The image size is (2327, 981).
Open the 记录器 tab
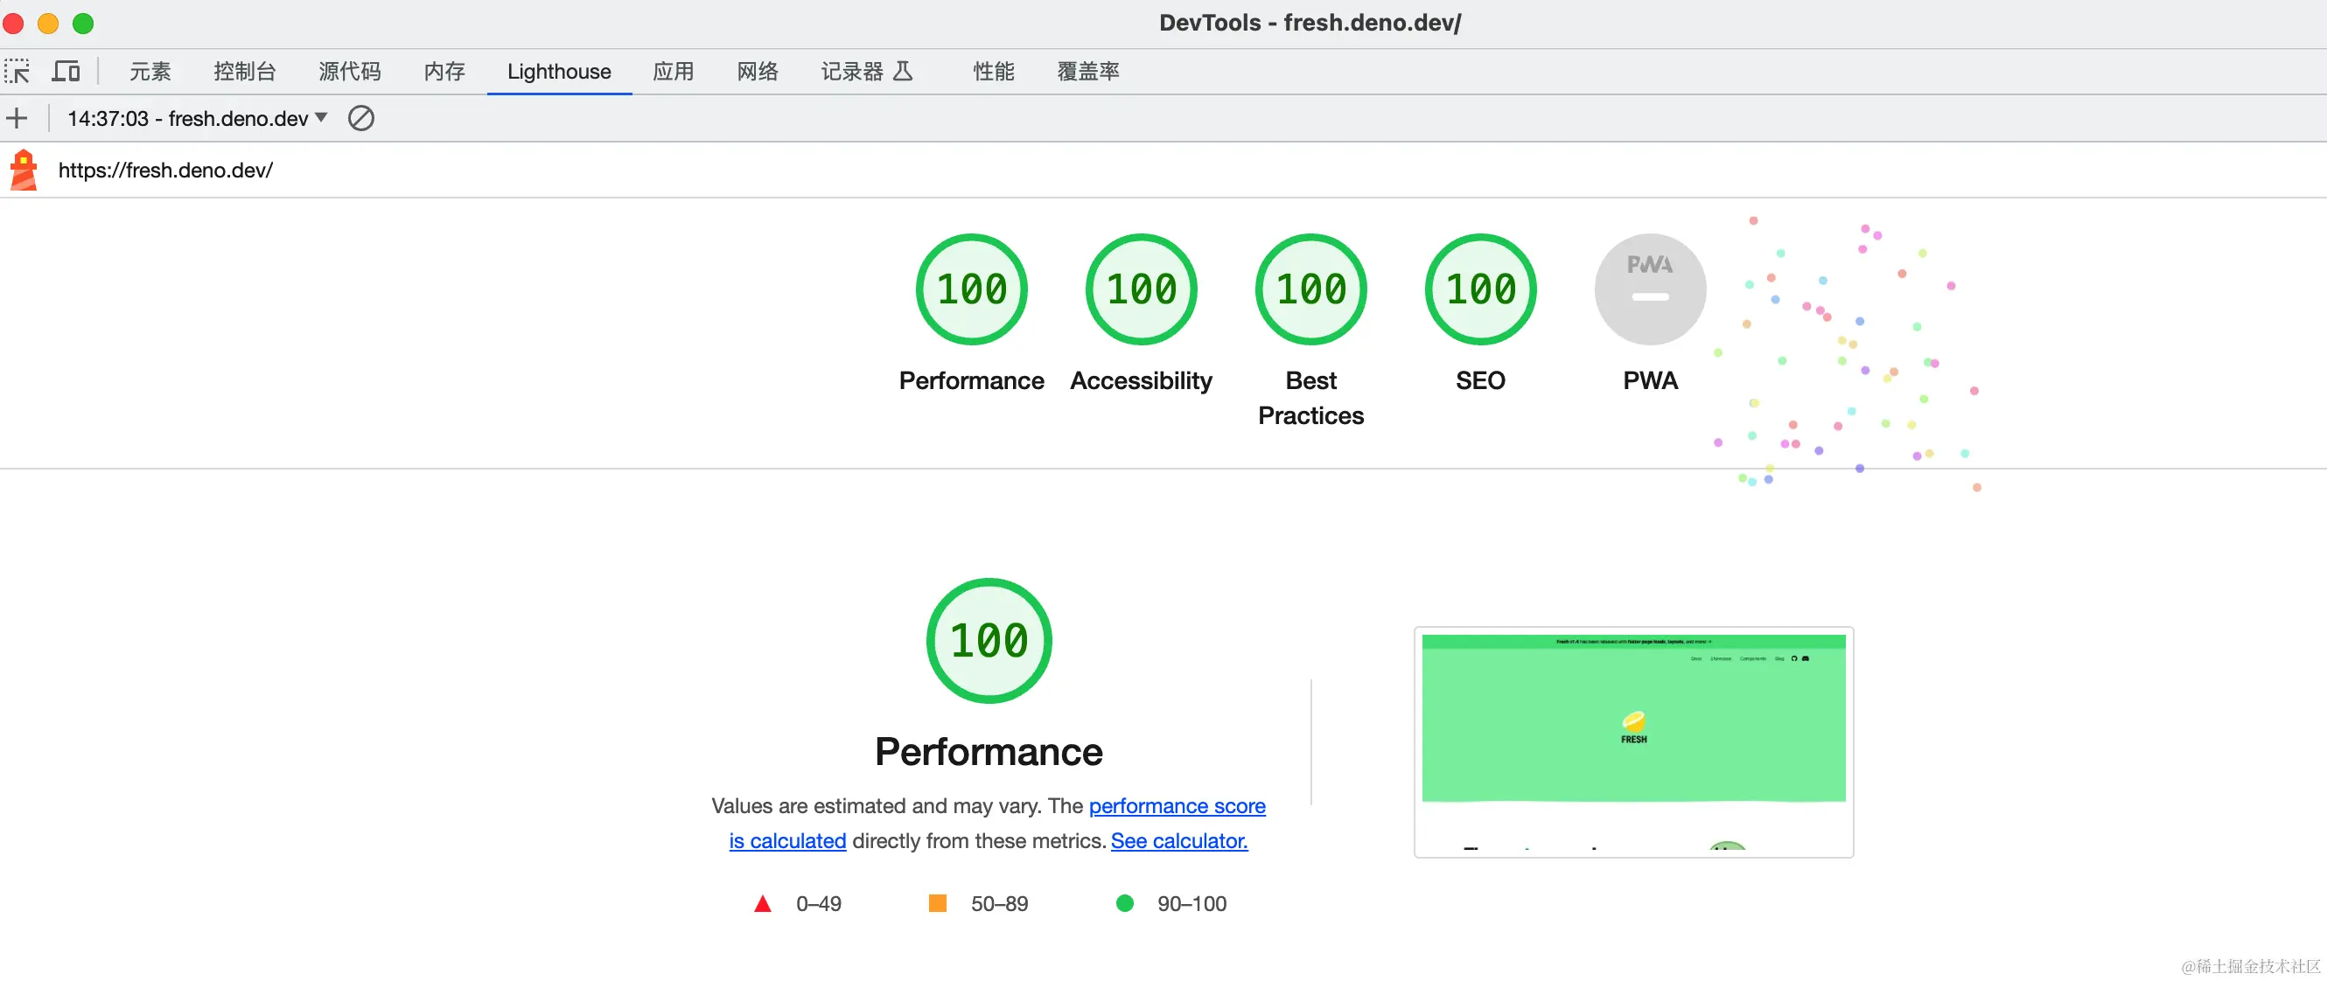coord(867,72)
